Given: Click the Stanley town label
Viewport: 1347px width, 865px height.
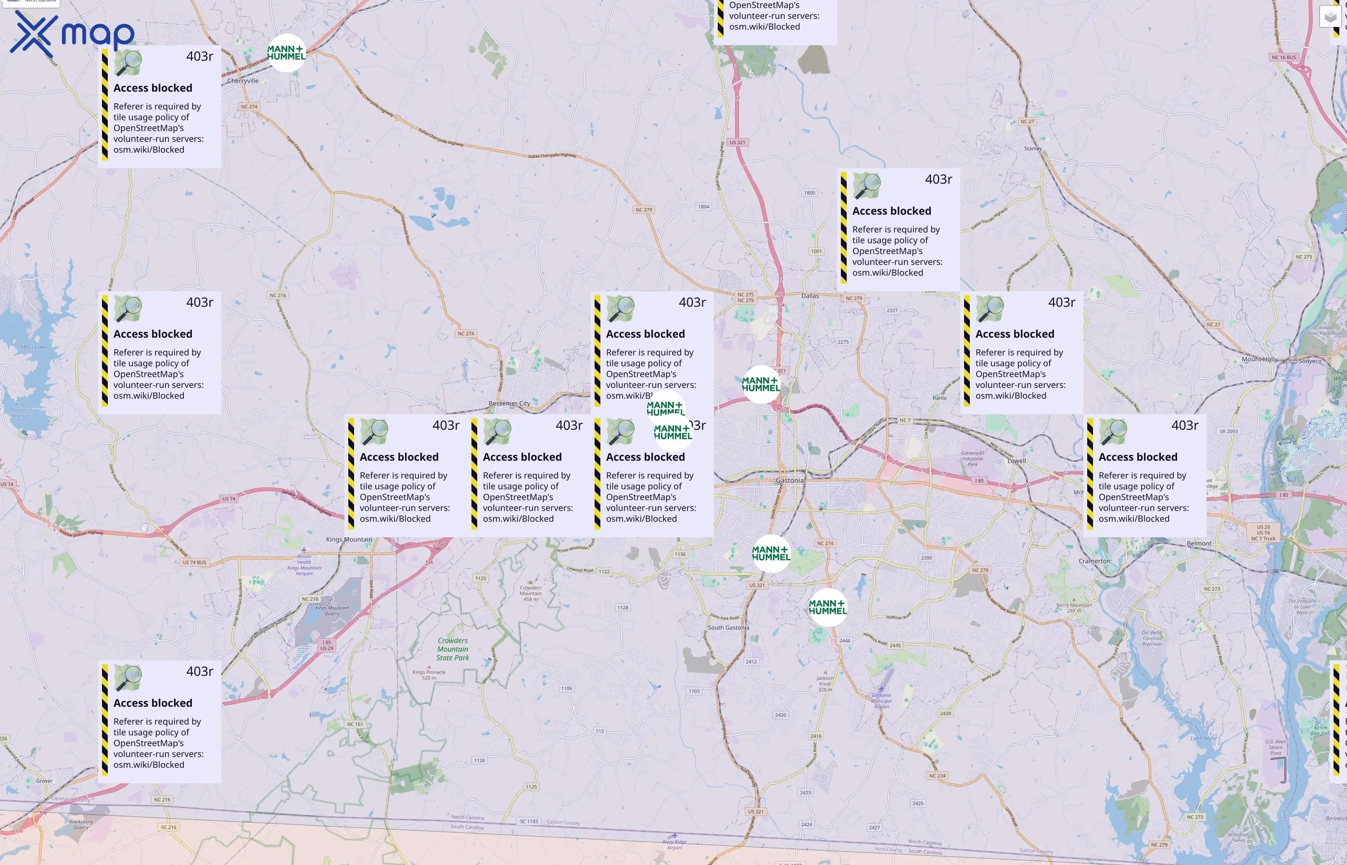Looking at the screenshot, I should coord(1033,148).
